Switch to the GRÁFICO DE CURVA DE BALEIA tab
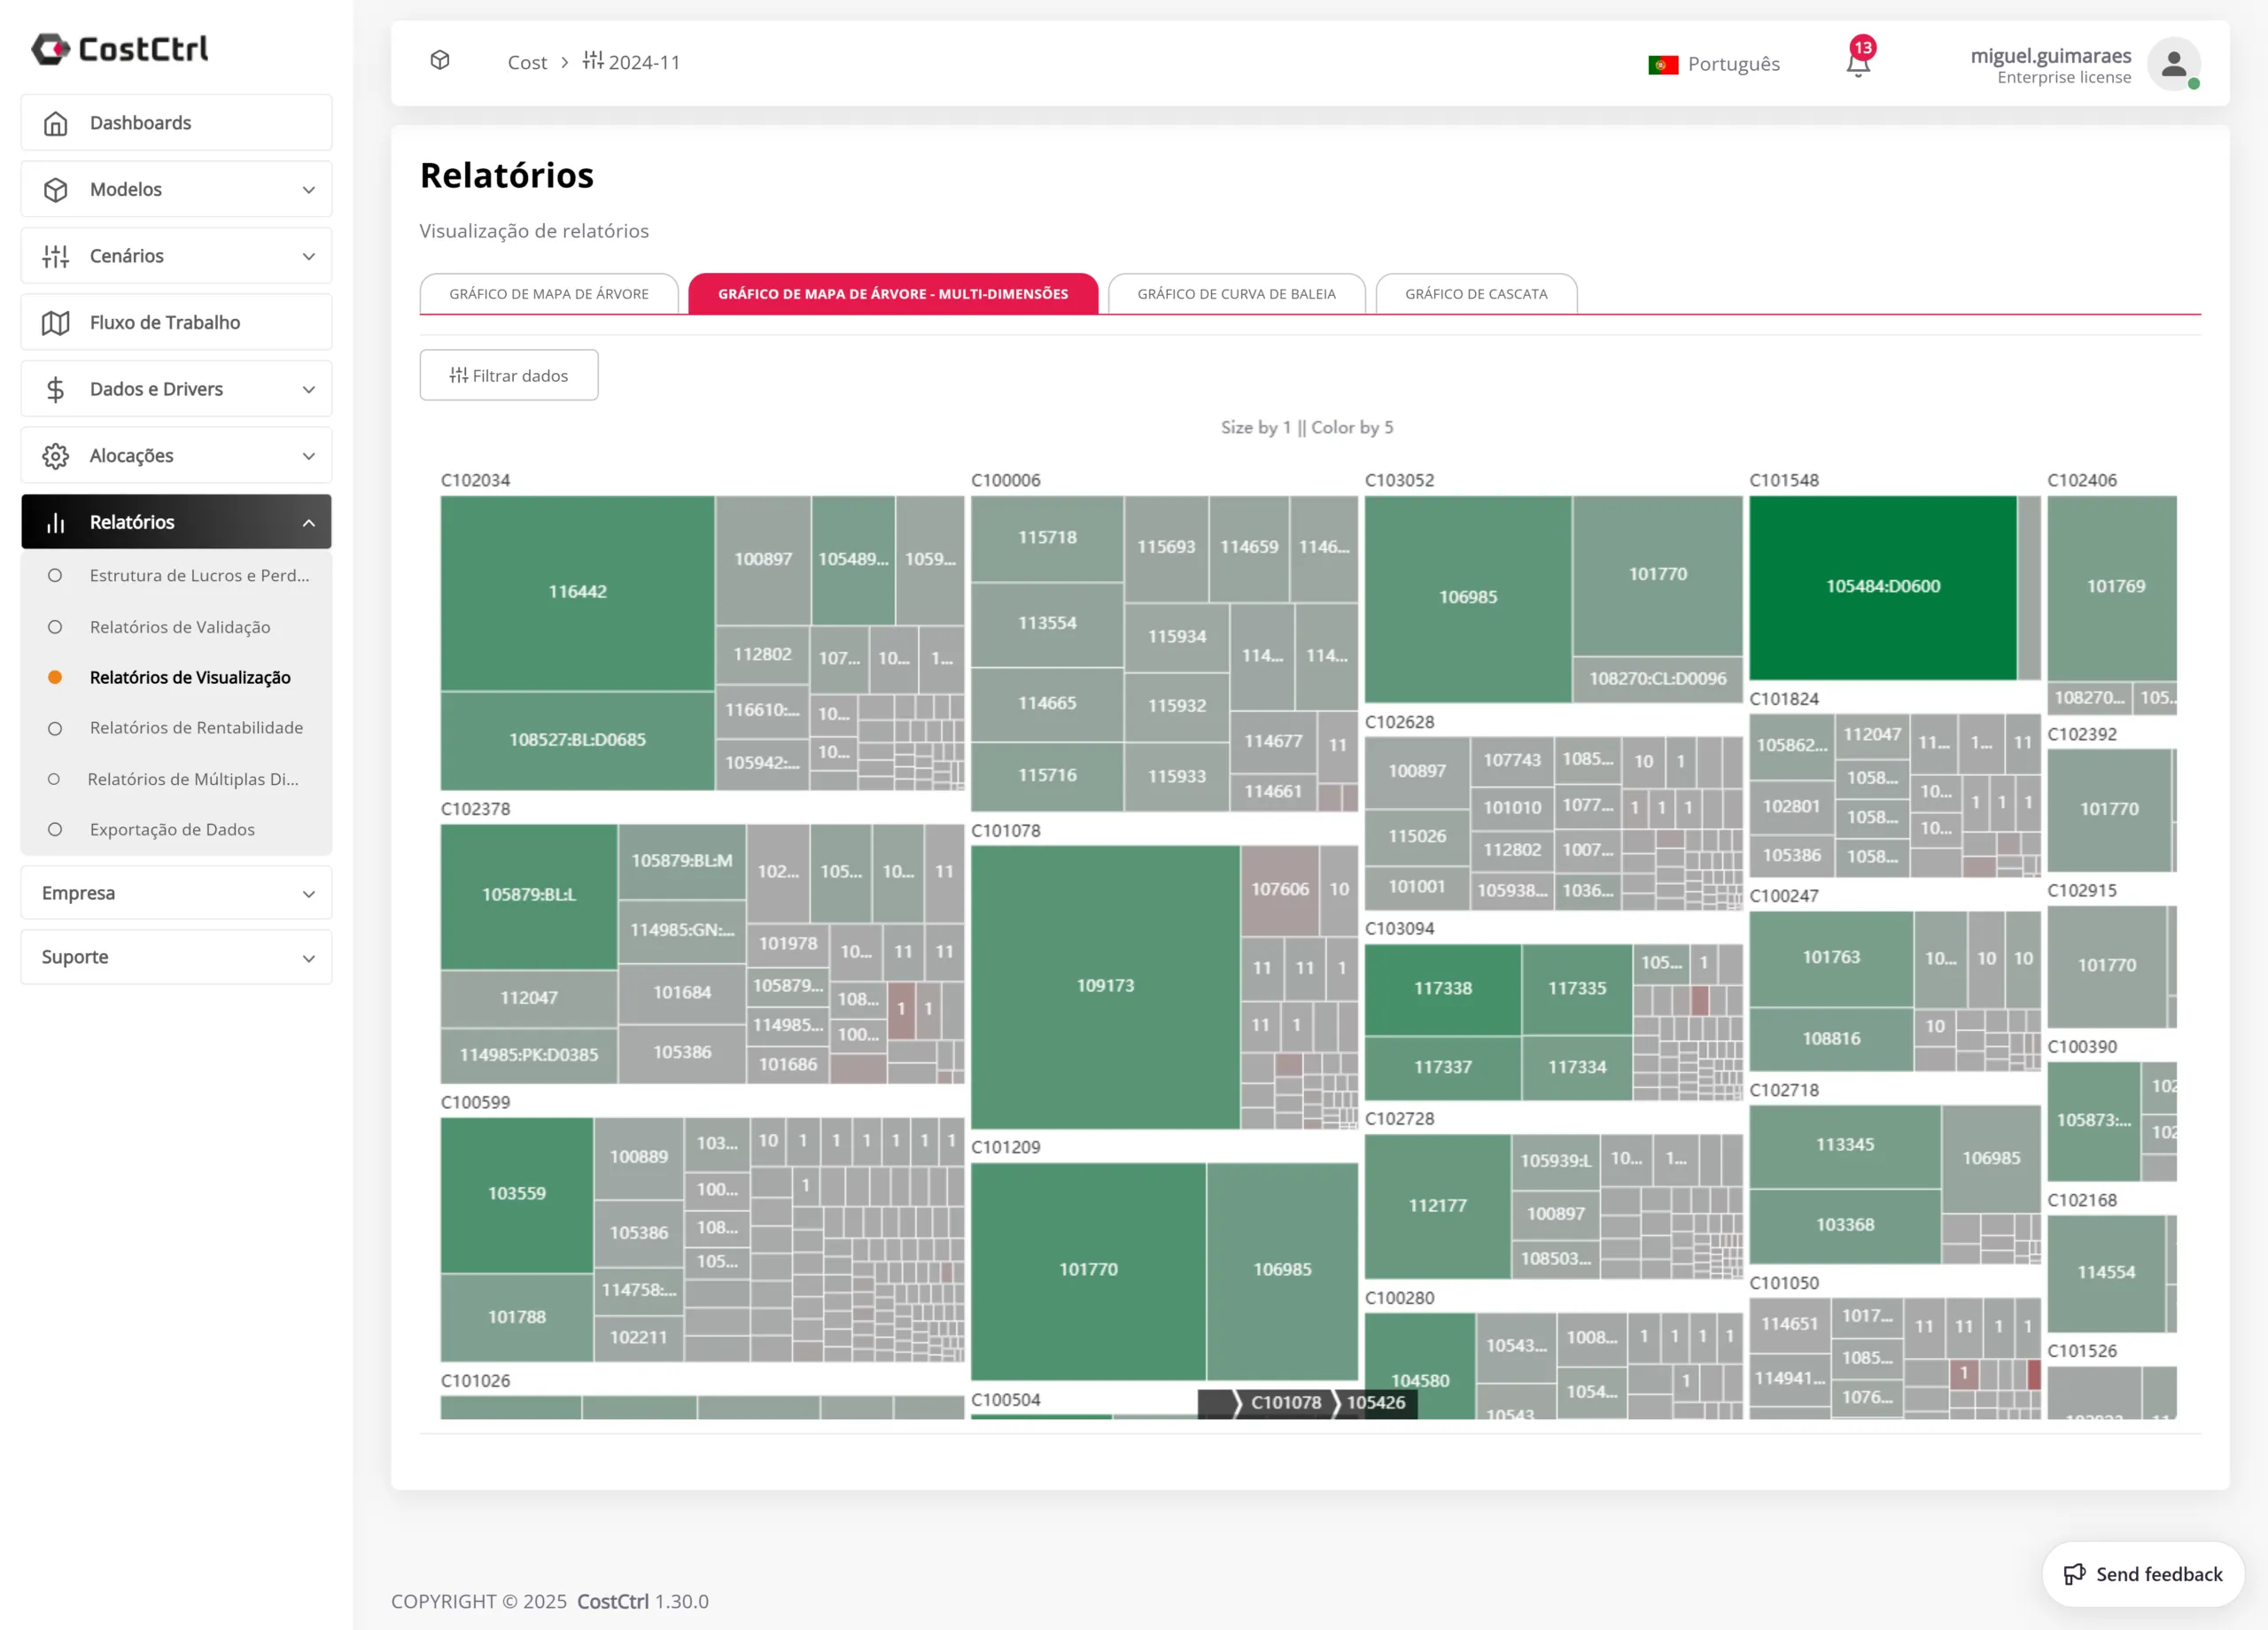2268x1630 pixels. pyautogui.click(x=1236, y=293)
